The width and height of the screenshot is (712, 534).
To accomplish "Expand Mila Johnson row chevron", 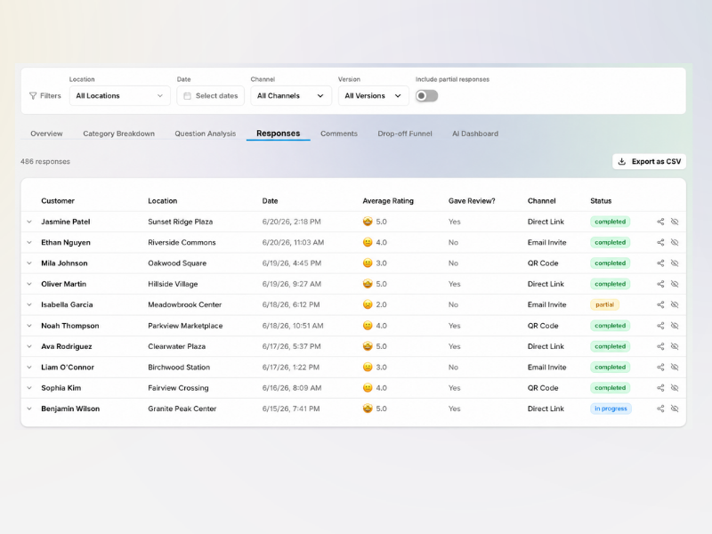I will click(x=29, y=263).
